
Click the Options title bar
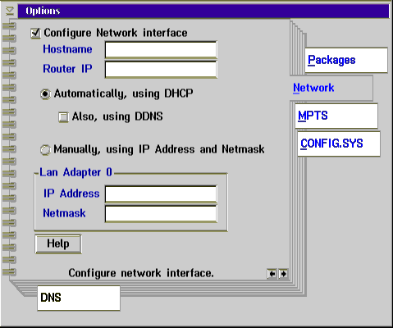click(203, 11)
